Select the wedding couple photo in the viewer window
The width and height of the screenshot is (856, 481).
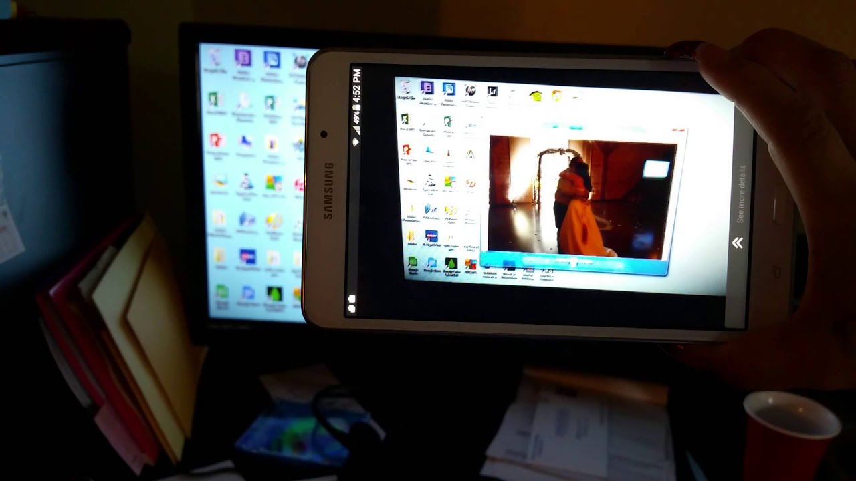tap(580, 197)
